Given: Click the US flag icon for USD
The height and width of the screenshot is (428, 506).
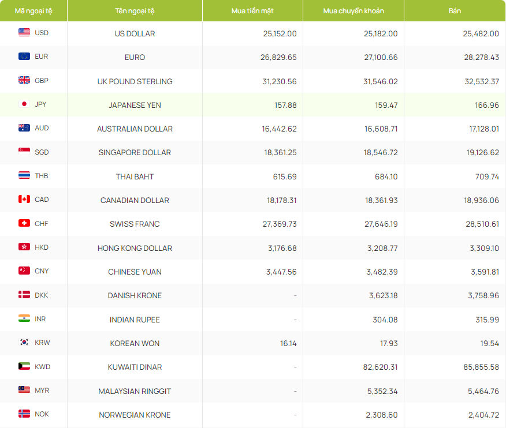Looking at the screenshot, I should point(24,33).
